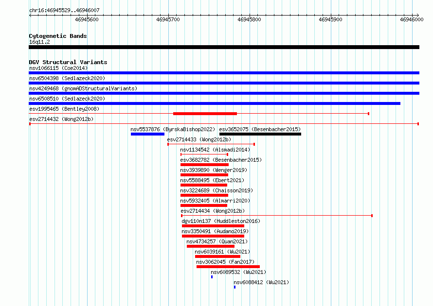433x306 pixels.
Task: Open the nsv3224689 (Chaisson2019) label
Action: [x=216, y=190]
